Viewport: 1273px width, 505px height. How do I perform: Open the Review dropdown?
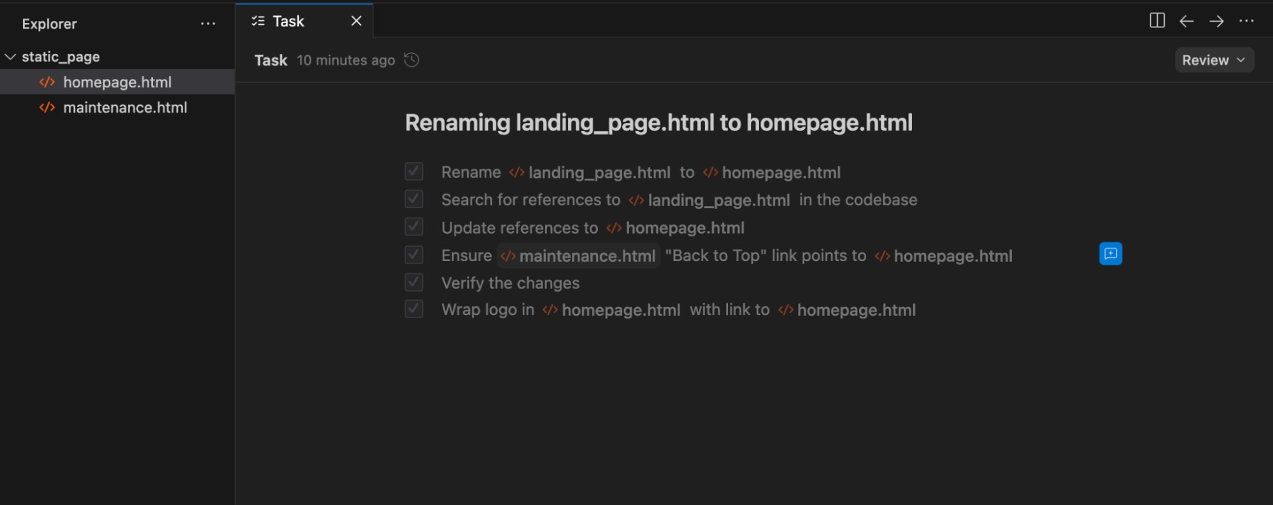(1214, 60)
